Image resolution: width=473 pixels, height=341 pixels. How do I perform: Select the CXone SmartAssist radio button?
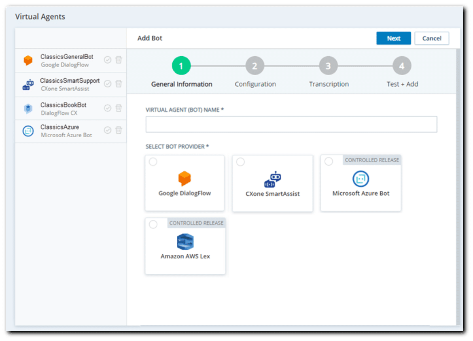[240, 162]
